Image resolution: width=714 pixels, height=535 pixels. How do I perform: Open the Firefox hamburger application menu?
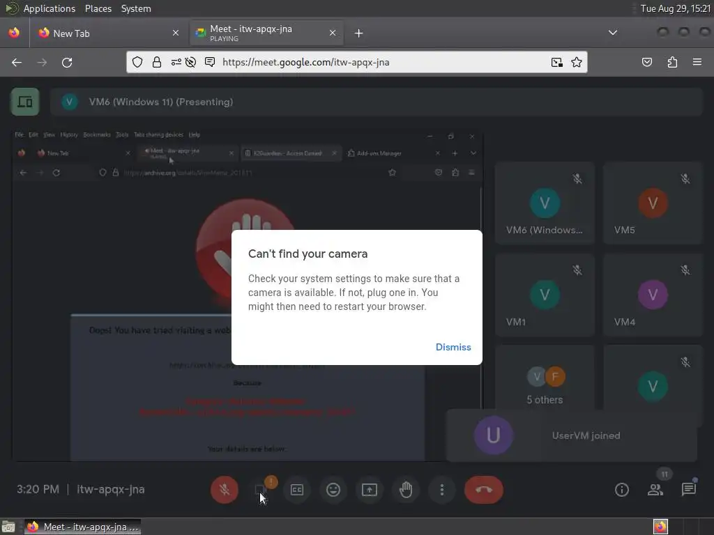pyautogui.click(x=697, y=62)
